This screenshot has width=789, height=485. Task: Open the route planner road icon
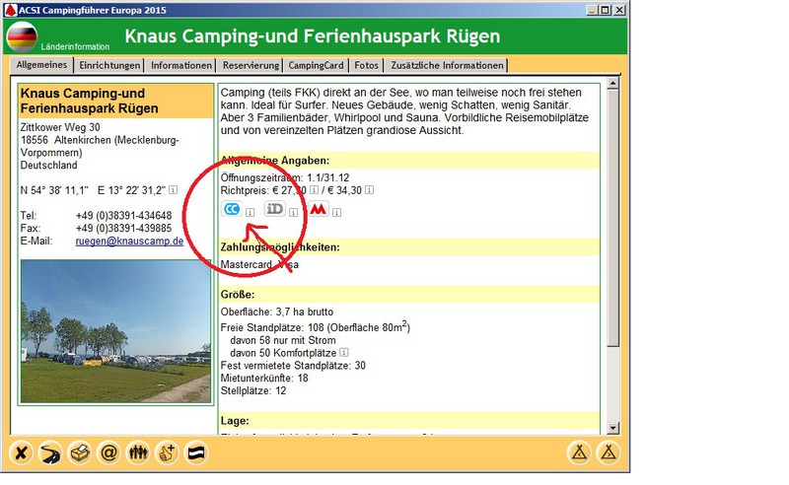[49, 453]
